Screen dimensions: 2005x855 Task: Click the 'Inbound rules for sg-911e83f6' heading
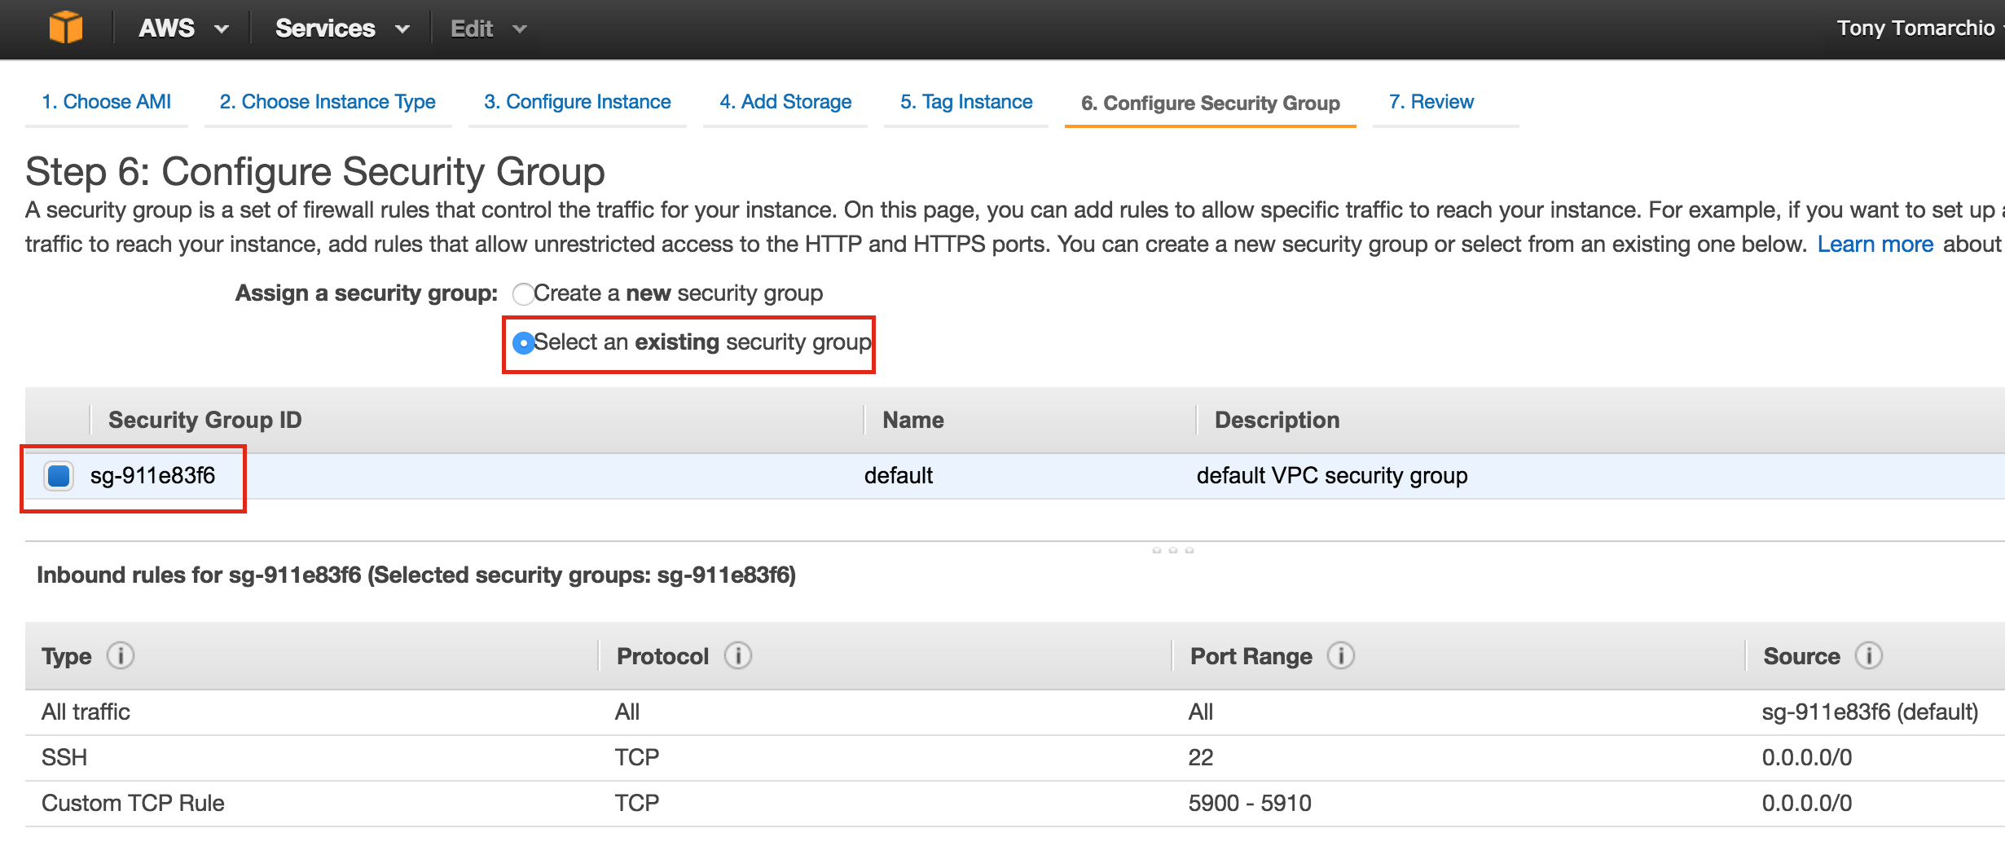tap(416, 575)
